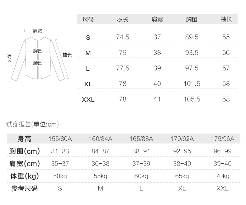
Task: Select the 155/80A height cell
Action: point(60,139)
